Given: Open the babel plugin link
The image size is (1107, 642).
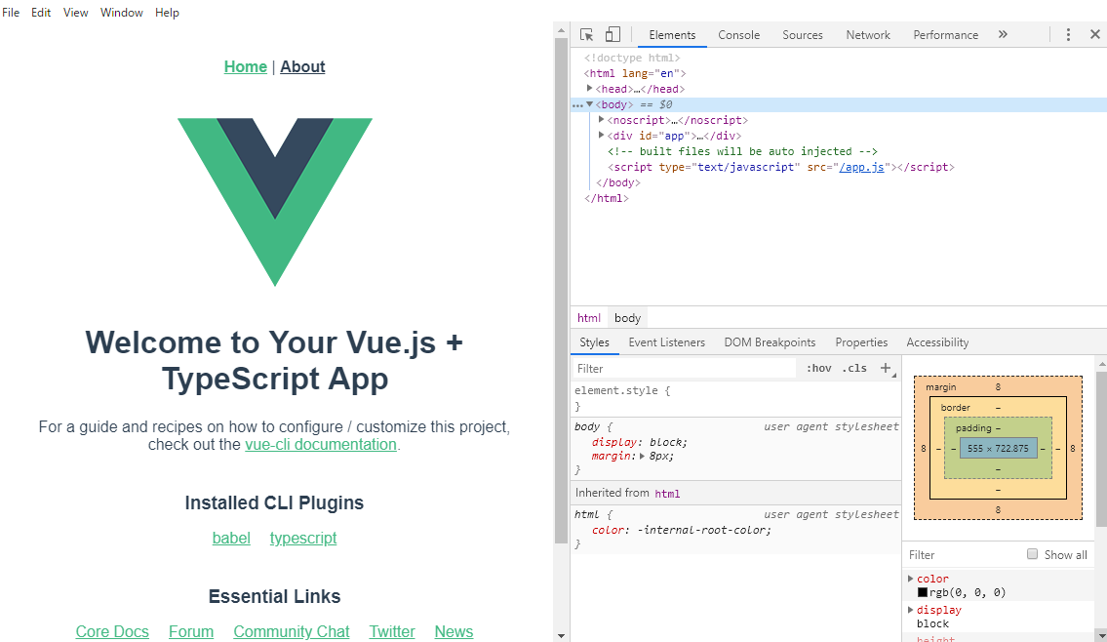Looking at the screenshot, I should pyautogui.click(x=231, y=538).
